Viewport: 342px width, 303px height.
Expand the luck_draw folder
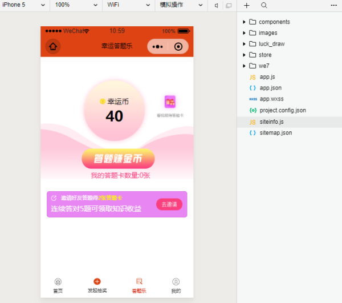pyautogui.click(x=271, y=44)
